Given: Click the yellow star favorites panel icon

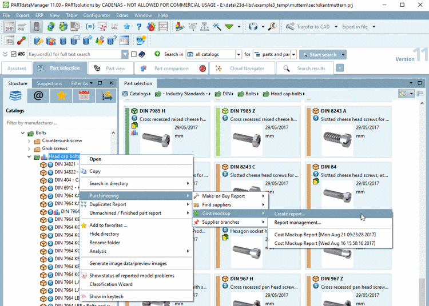Looking at the screenshot, I should pos(61,96).
